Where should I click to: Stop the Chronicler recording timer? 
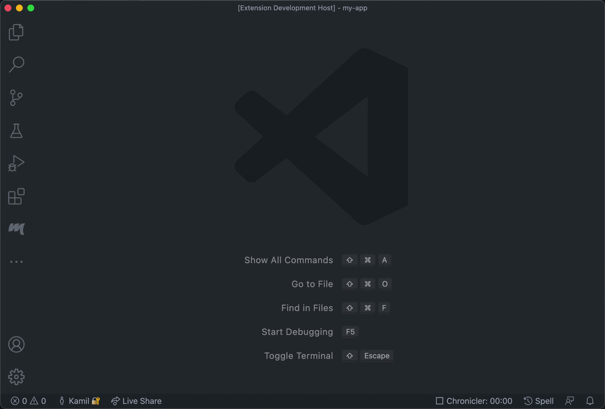point(474,401)
